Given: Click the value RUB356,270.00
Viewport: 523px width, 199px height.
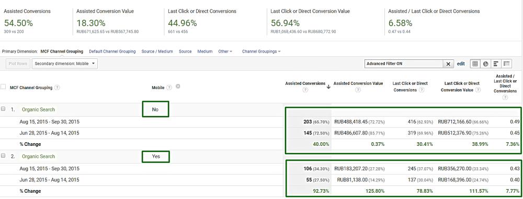Looking at the screenshot, I should [454, 169].
